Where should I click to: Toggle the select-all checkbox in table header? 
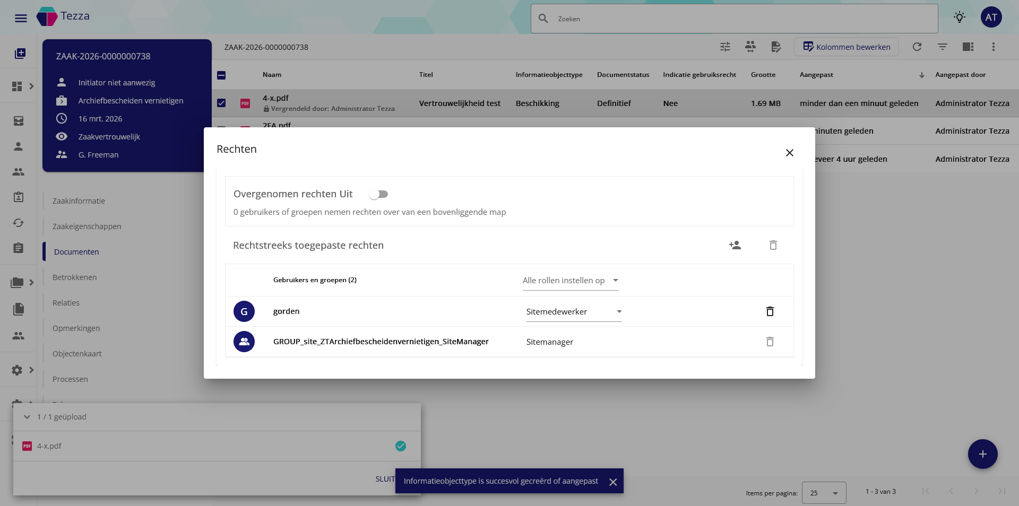coord(221,75)
